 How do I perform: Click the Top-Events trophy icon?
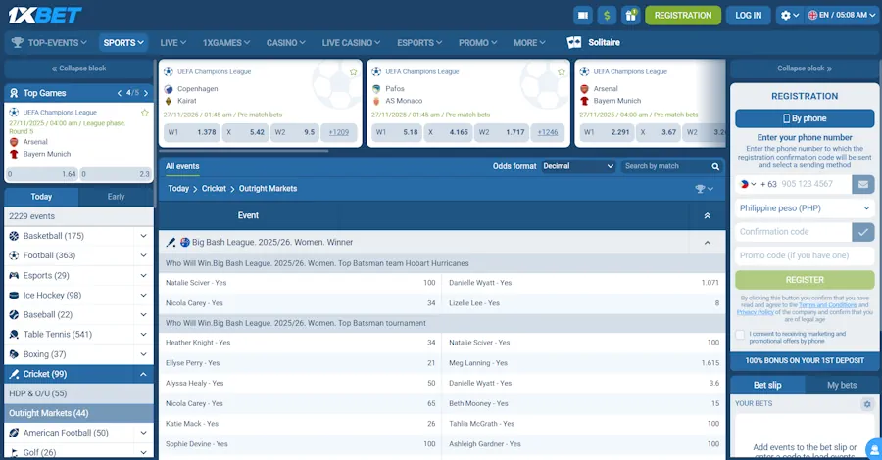point(17,43)
